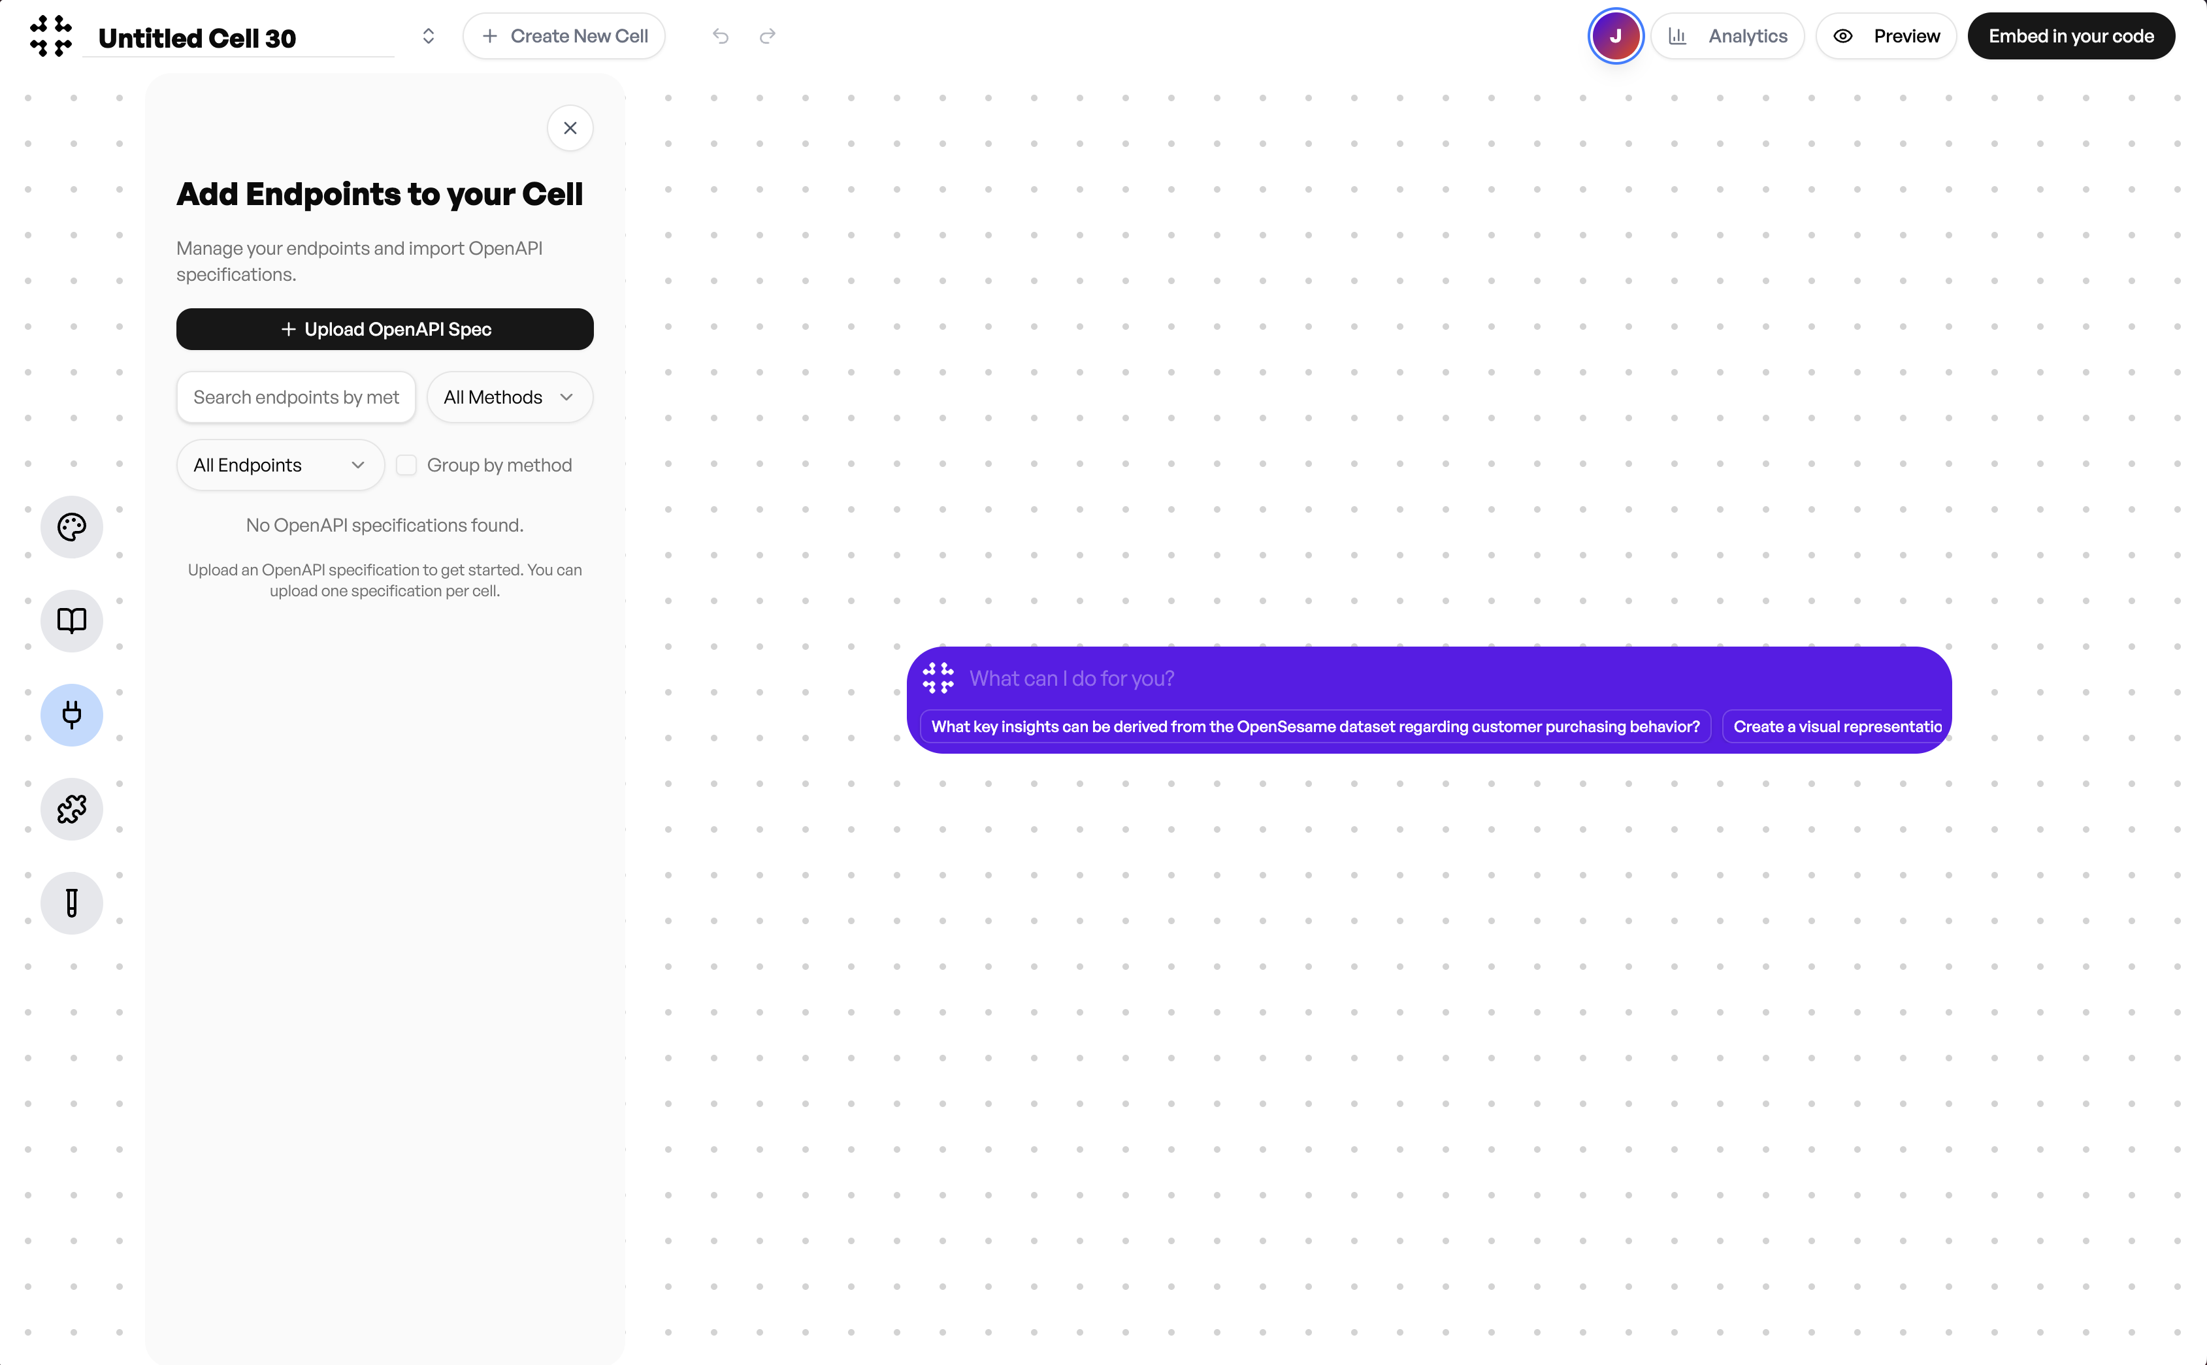Open the cell switcher chevrons beside title

(x=428, y=36)
